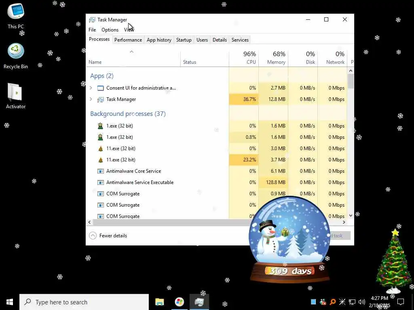Click the orange magnifier tray icon
This screenshot has height=310, width=414.
[x=333, y=302]
